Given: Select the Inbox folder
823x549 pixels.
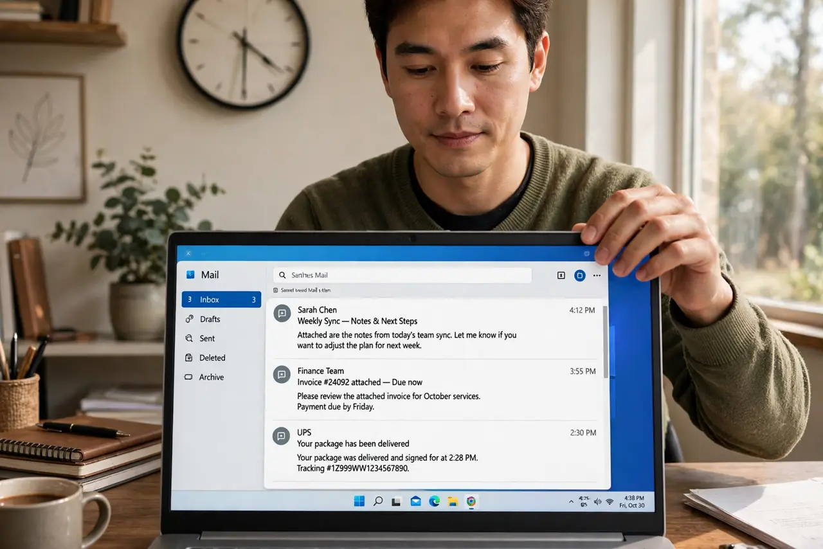Looking at the screenshot, I should tap(221, 300).
